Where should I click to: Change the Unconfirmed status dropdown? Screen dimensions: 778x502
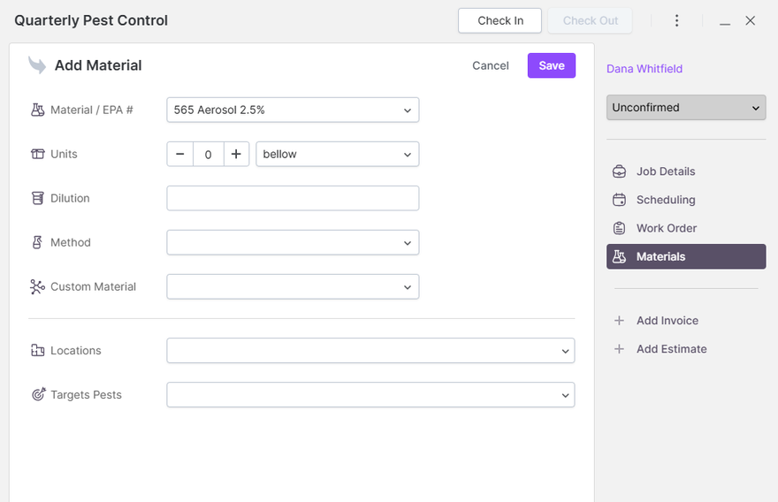click(x=686, y=107)
